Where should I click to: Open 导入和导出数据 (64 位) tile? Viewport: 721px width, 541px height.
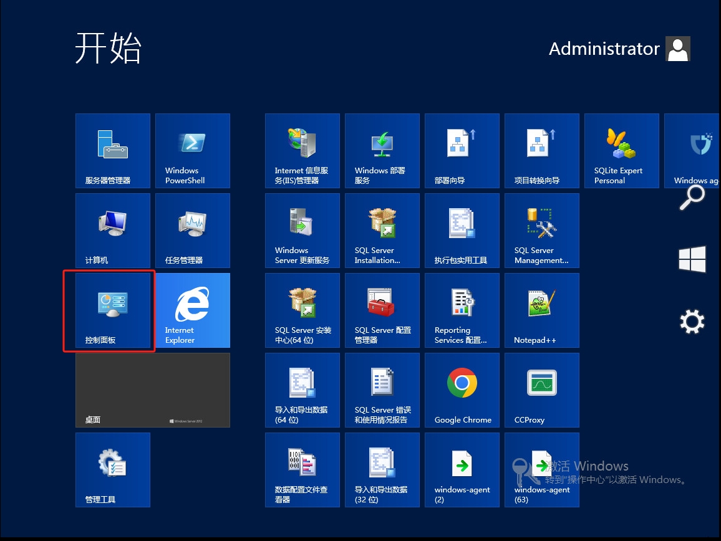pyautogui.click(x=302, y=390)
